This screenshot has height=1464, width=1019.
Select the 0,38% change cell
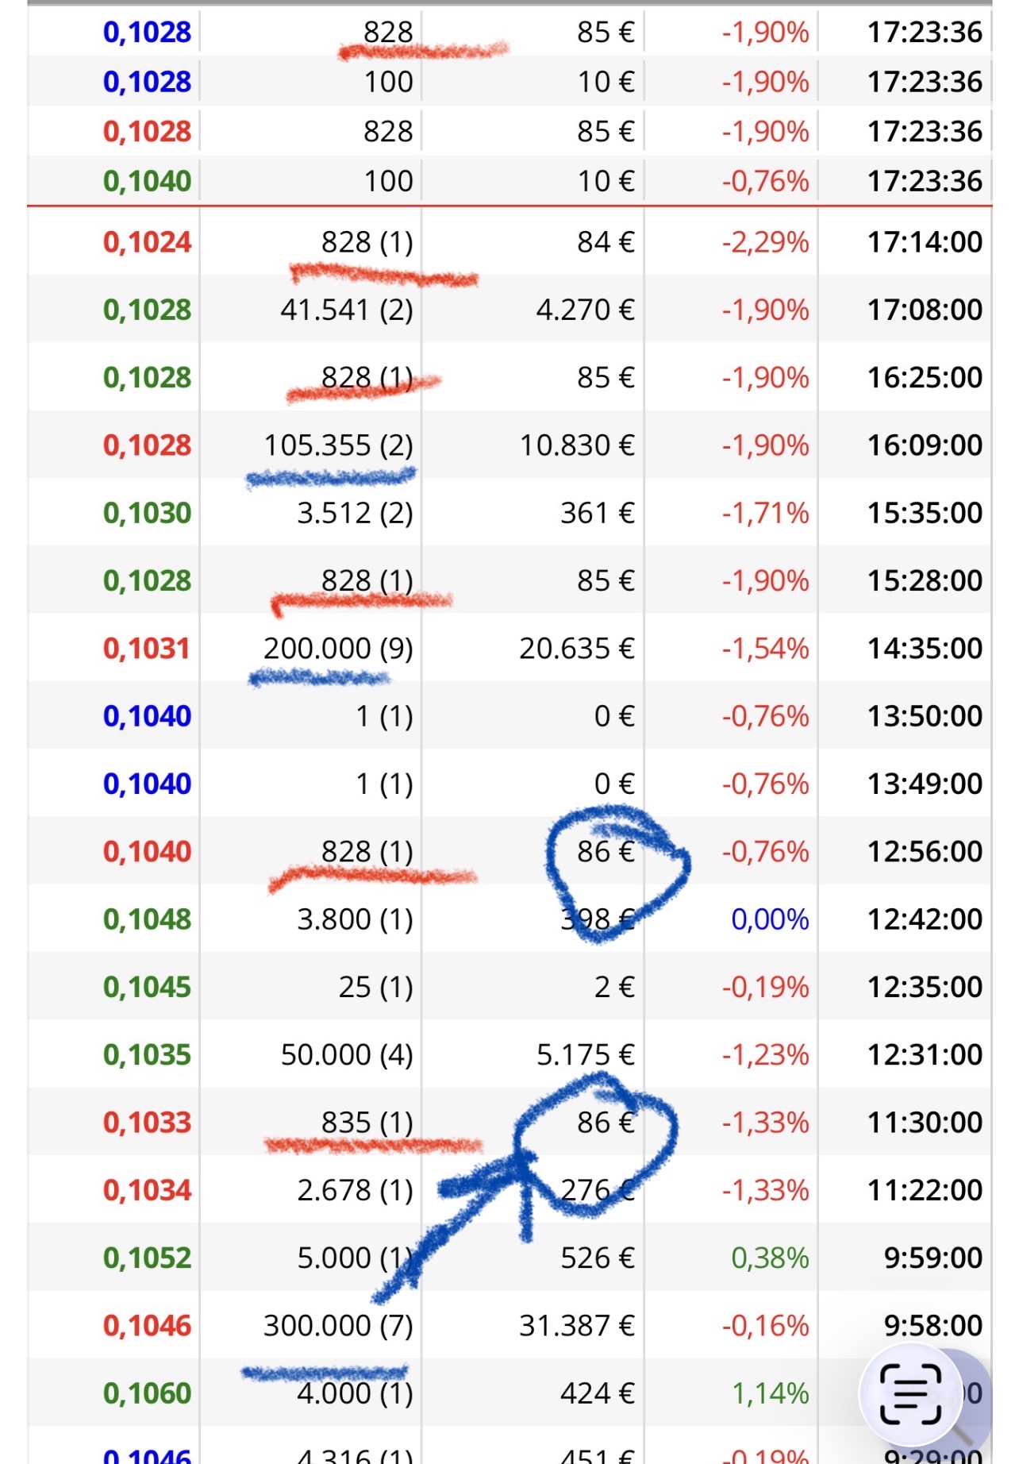click(770, 1258)
